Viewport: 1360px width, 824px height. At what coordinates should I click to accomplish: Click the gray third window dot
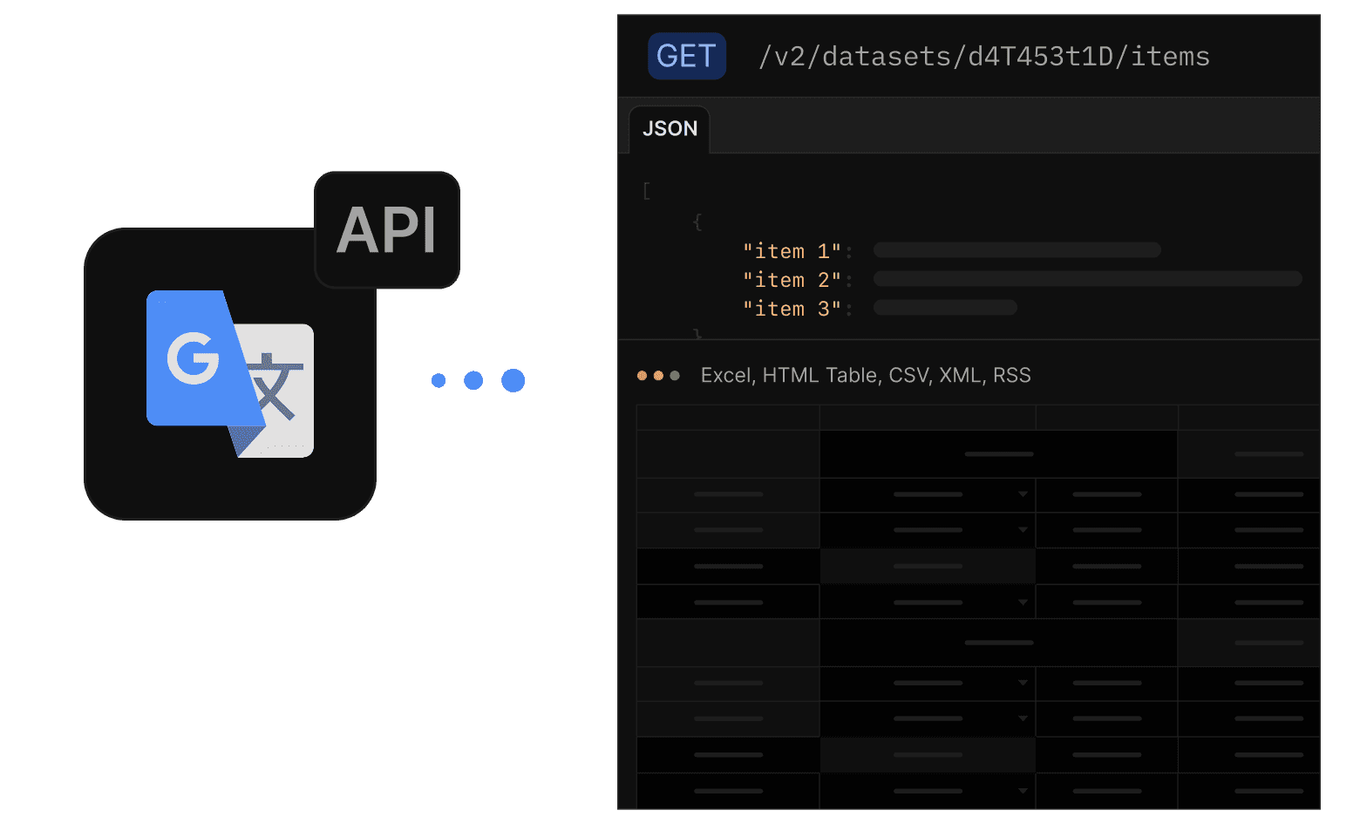coord(675,376)
